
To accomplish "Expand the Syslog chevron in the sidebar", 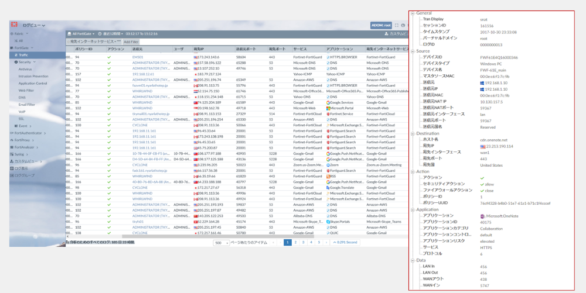I will pyautogui.click(x=27, y=154).
